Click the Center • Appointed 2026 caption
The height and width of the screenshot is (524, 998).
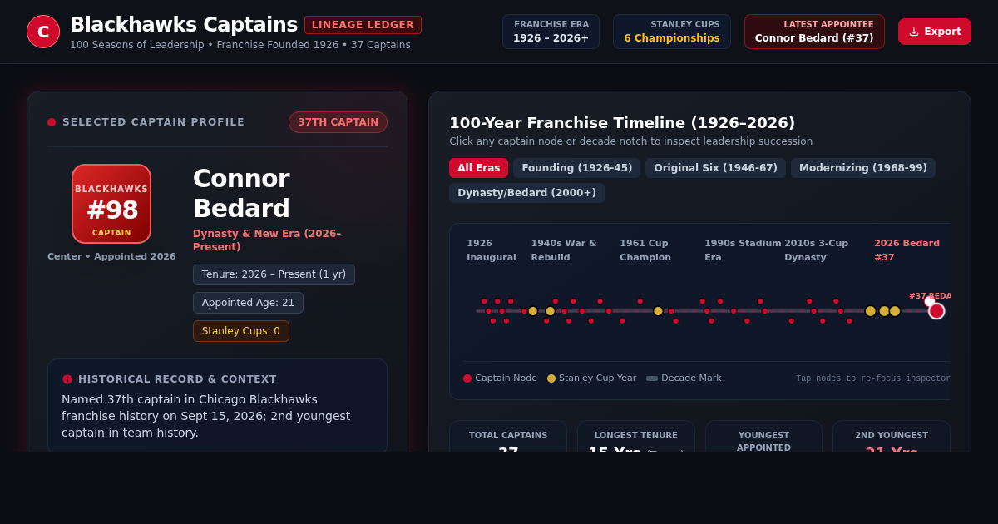pyautogui.click(x=111, y=256)
